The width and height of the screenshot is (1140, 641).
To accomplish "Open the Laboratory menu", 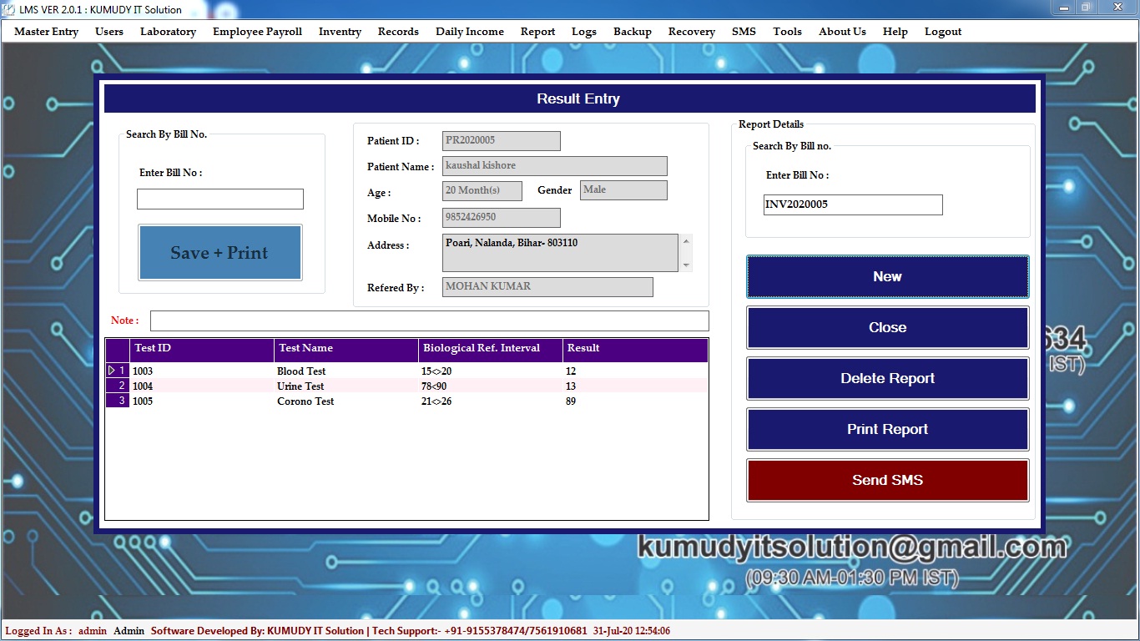I will [168, 32].
